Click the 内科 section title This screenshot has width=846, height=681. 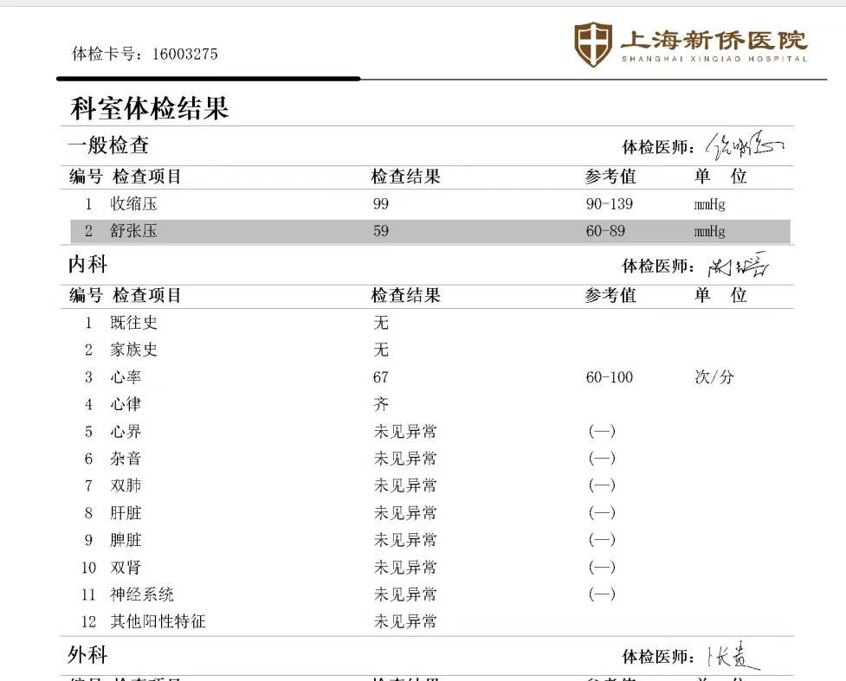pos(87,263)
